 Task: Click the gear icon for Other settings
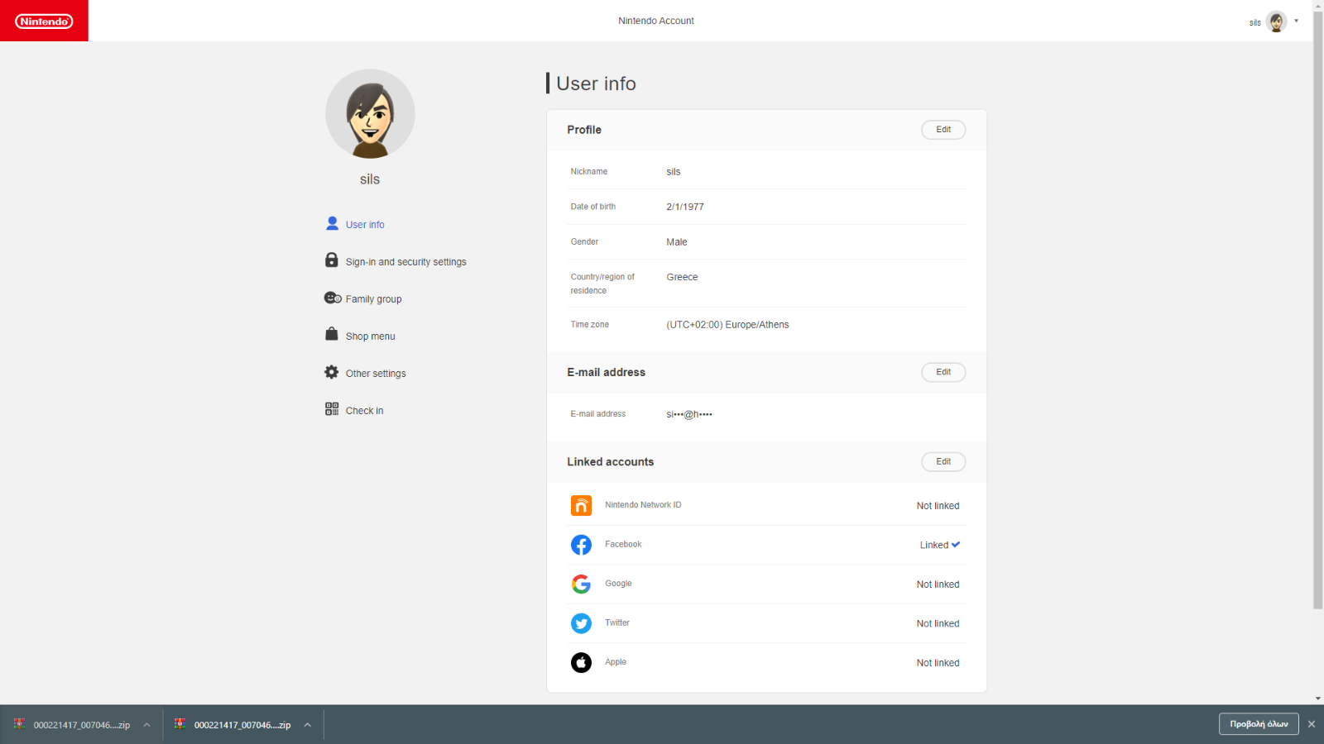point(331,372)
